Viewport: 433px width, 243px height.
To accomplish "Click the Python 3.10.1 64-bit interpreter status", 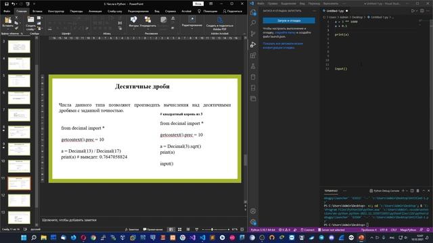I will (x=263, y=230).
